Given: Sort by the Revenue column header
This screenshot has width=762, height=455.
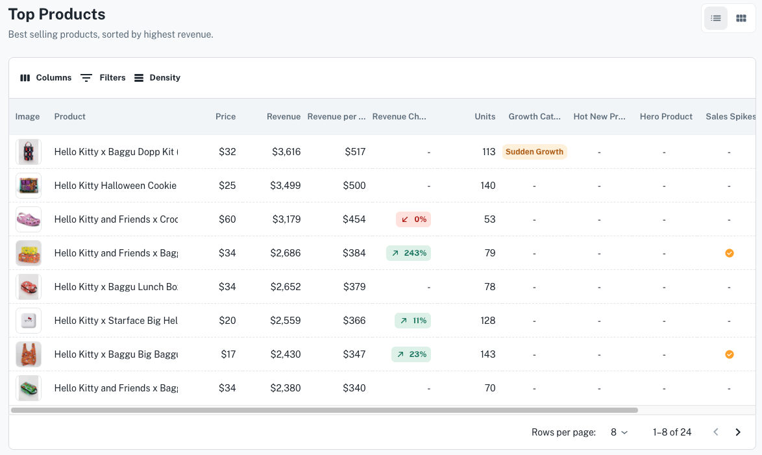Looking at the screenshot, I should [284, 117].
